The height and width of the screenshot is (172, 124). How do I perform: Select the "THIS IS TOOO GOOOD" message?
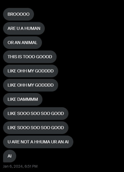(x=30, y=57)
